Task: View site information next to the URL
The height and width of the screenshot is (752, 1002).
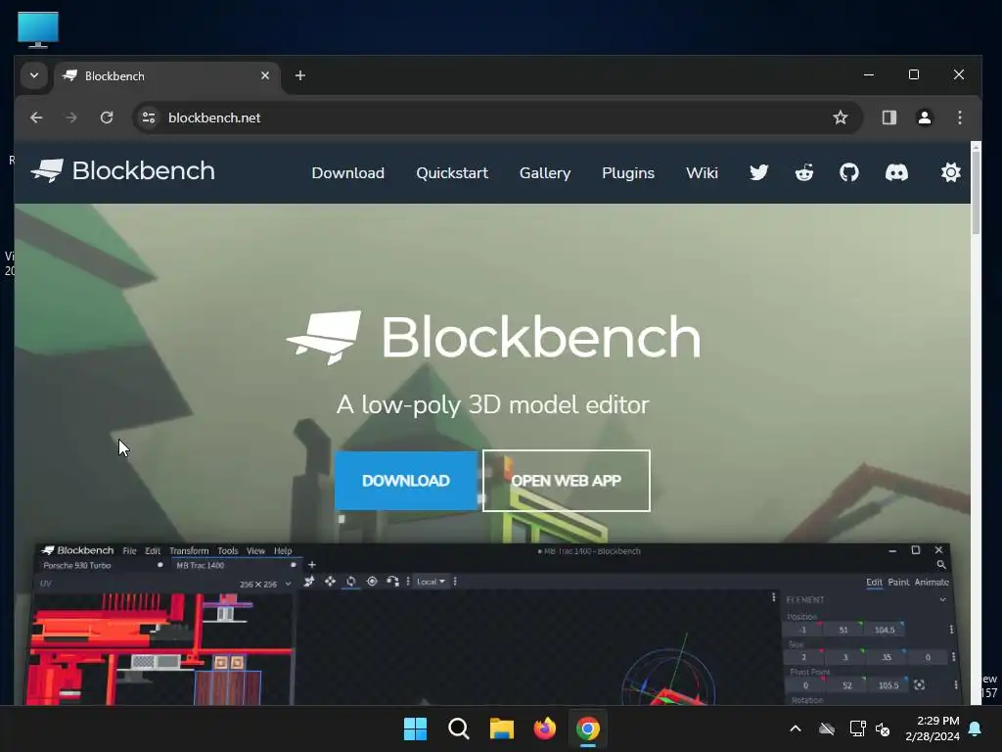Action: pos(149,117)
